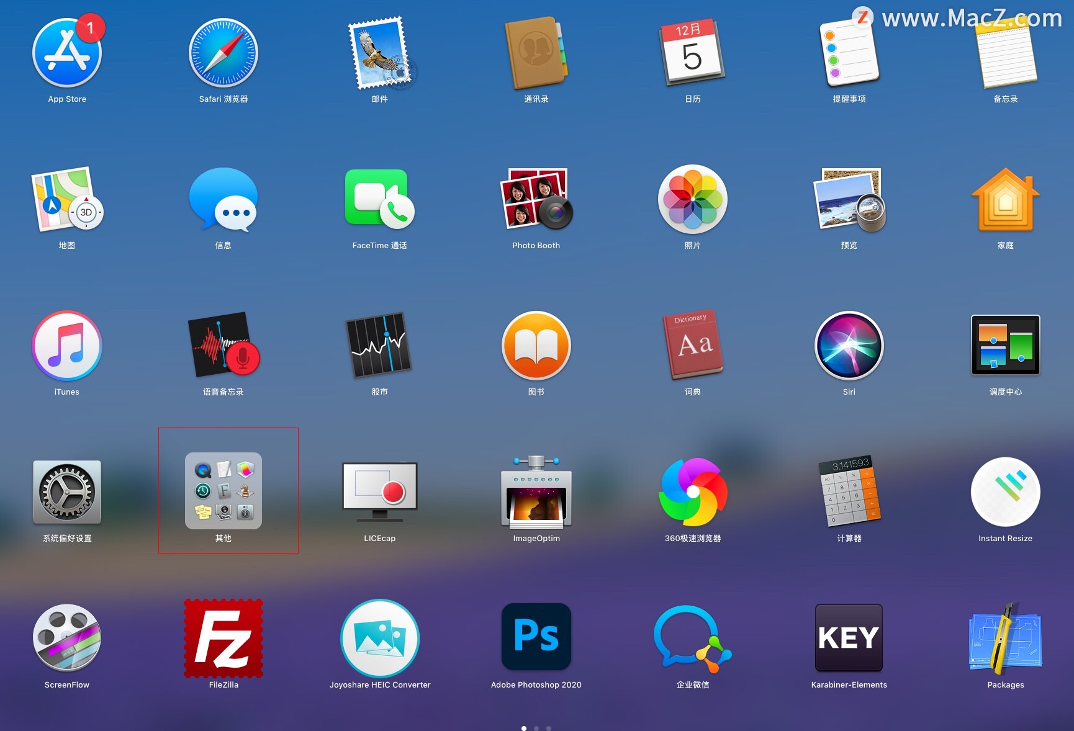Open 通讯录 contacts app

coord(536,53)
